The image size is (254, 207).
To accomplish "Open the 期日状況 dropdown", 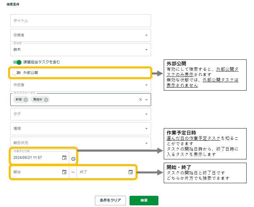I will click(x=146, y=143).
